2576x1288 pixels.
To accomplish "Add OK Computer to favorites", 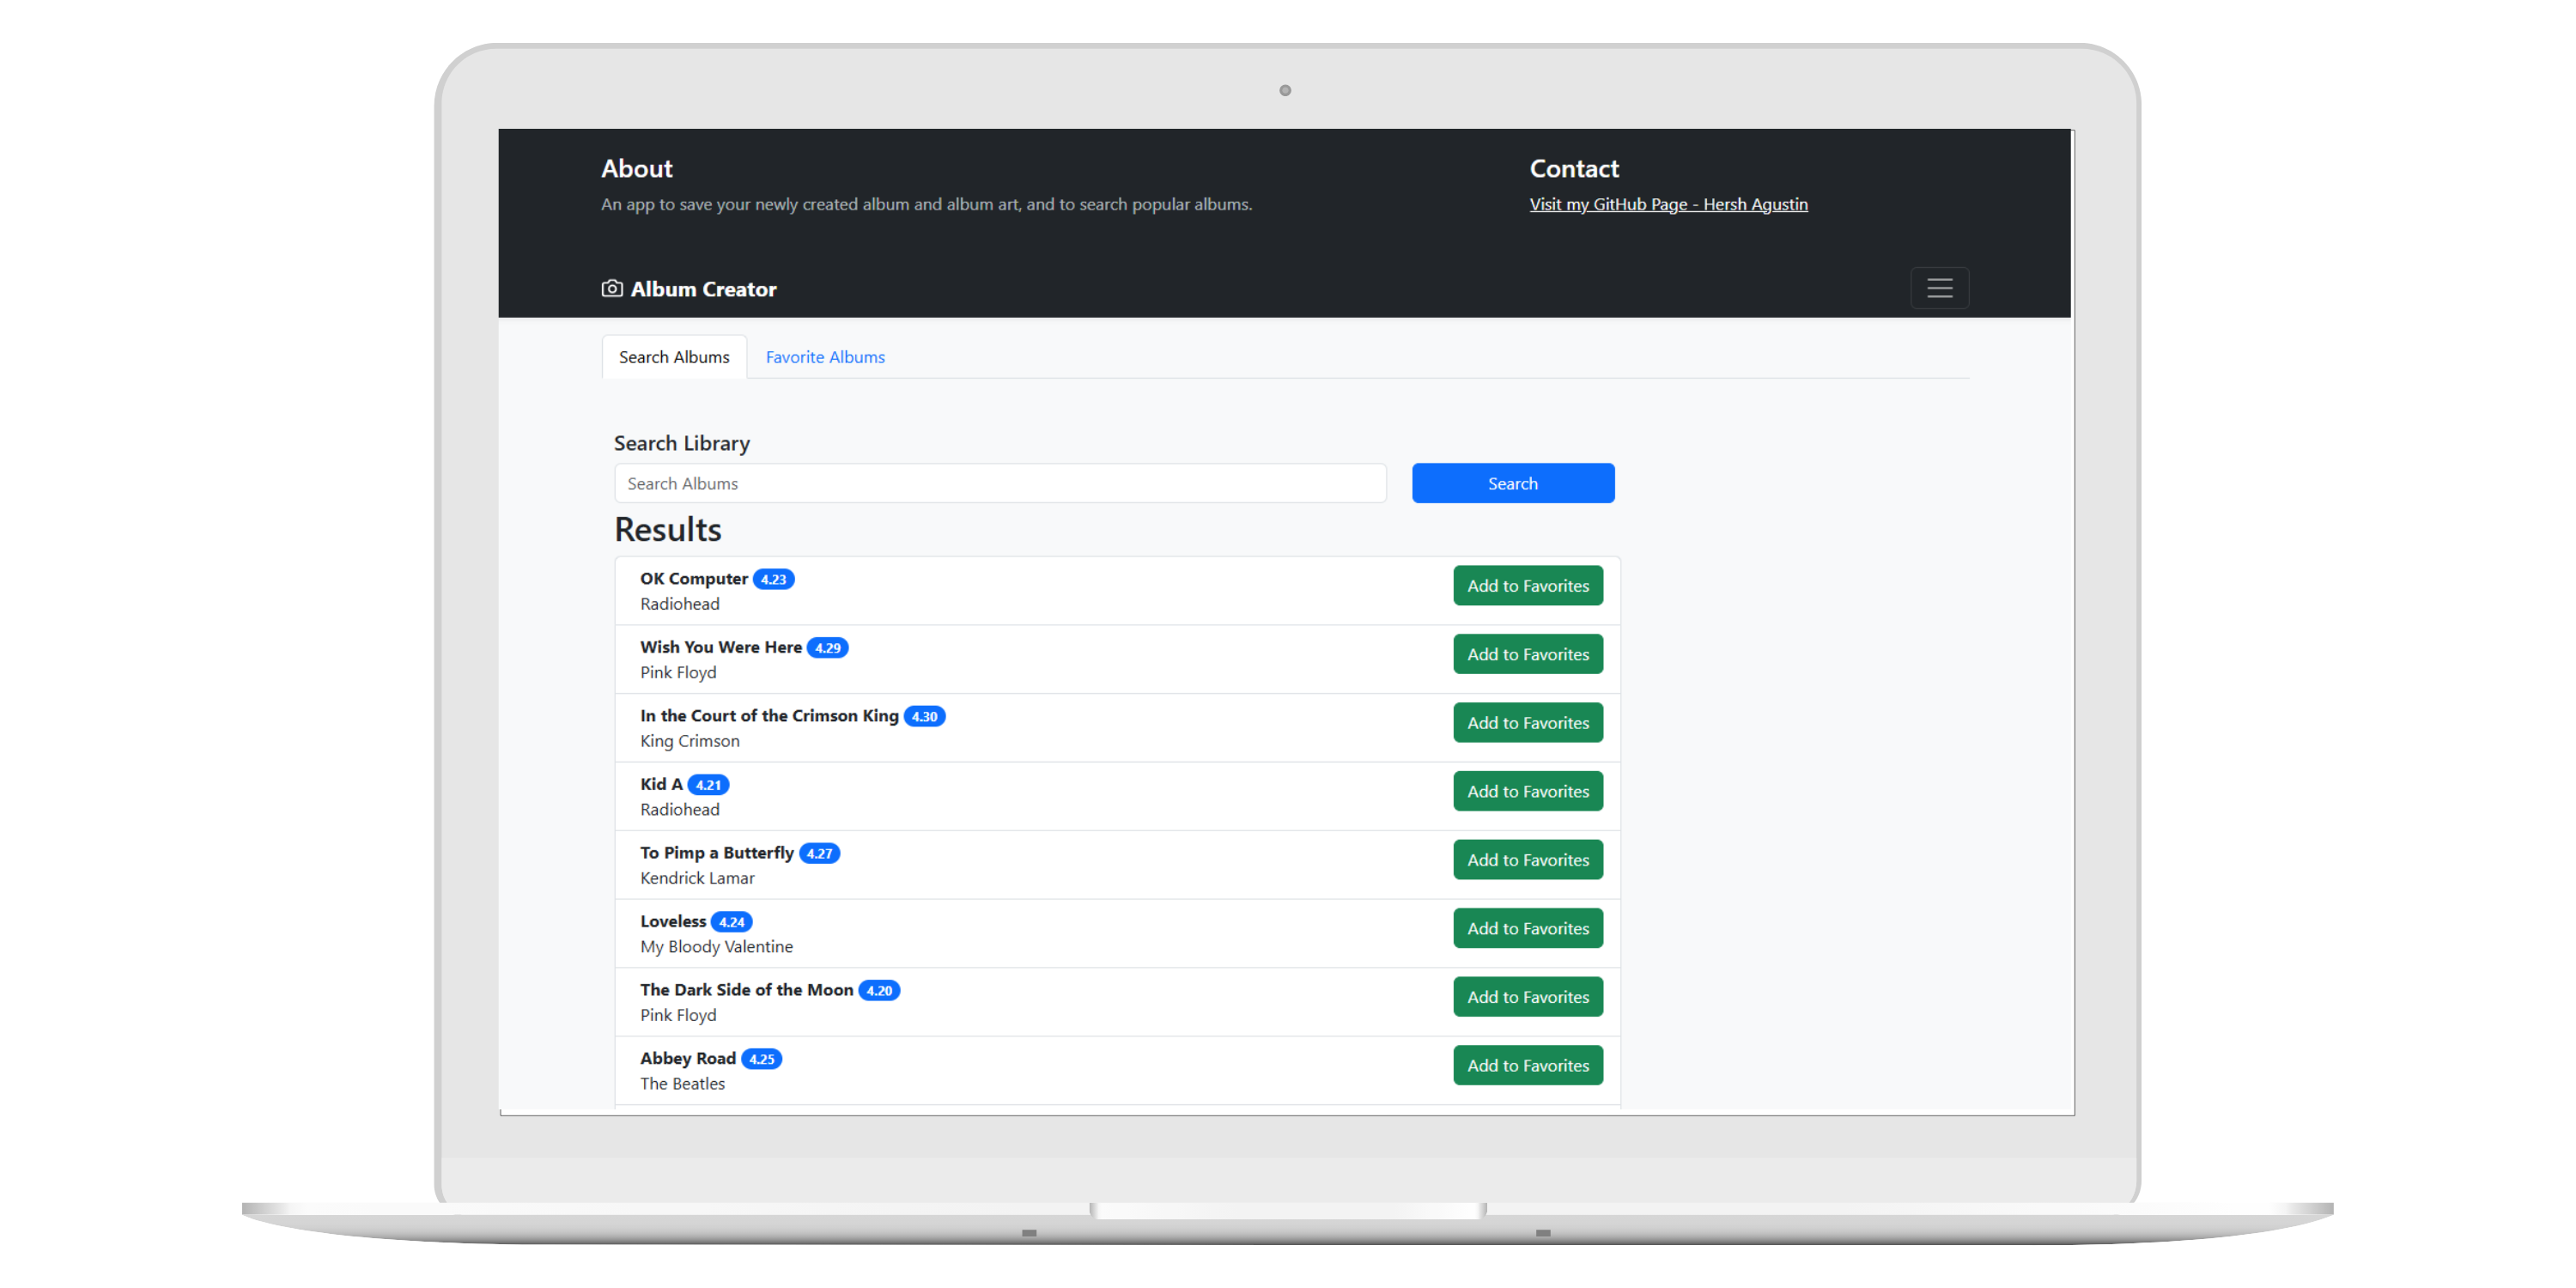I will (1527, 586).
